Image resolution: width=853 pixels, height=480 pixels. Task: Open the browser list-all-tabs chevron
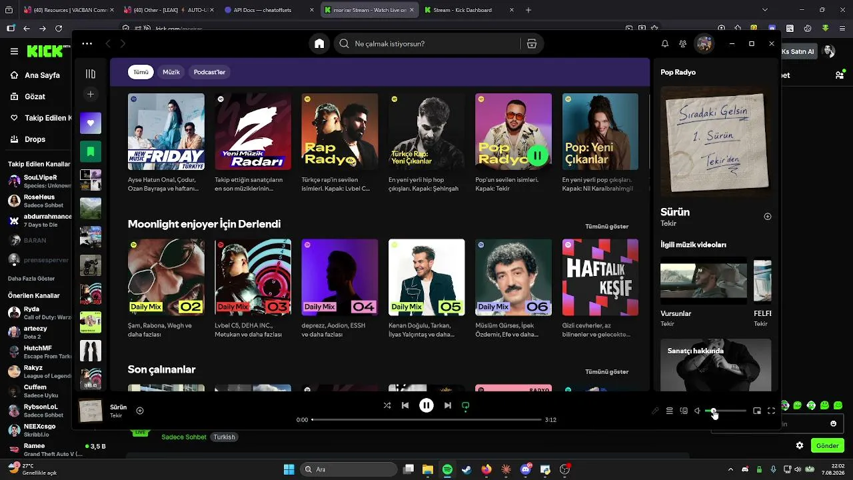(x=765, y=10)
